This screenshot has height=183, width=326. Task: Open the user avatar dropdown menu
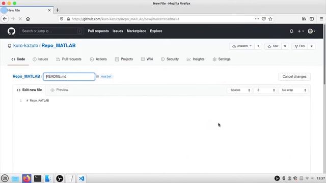pyautogui.click(x=311, y=31)
